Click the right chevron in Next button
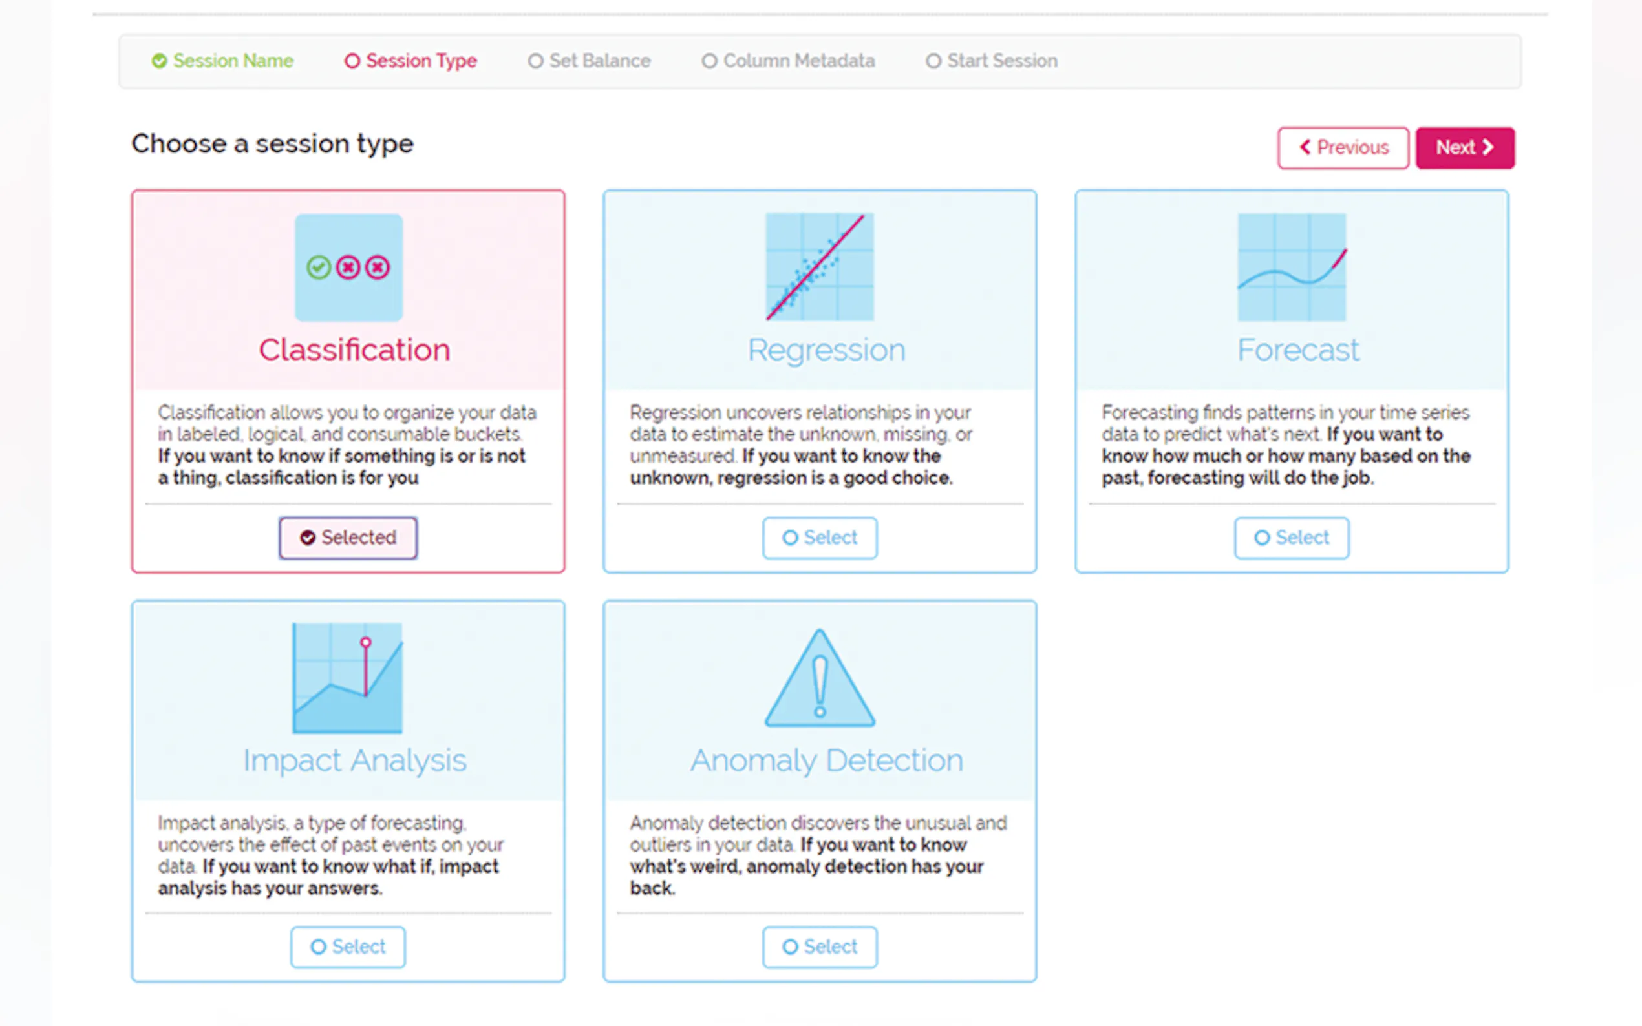Viewport: 1642px width, 1026px height. [1487, 147]
